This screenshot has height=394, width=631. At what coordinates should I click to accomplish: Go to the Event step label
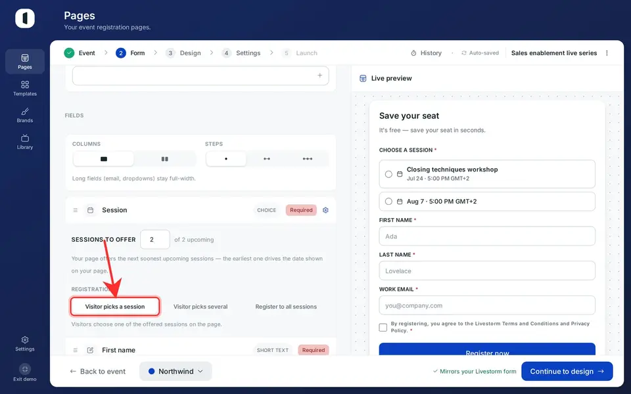(x=87, y=53)
